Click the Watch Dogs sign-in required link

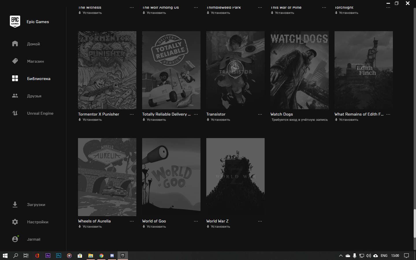coord(300,120)
